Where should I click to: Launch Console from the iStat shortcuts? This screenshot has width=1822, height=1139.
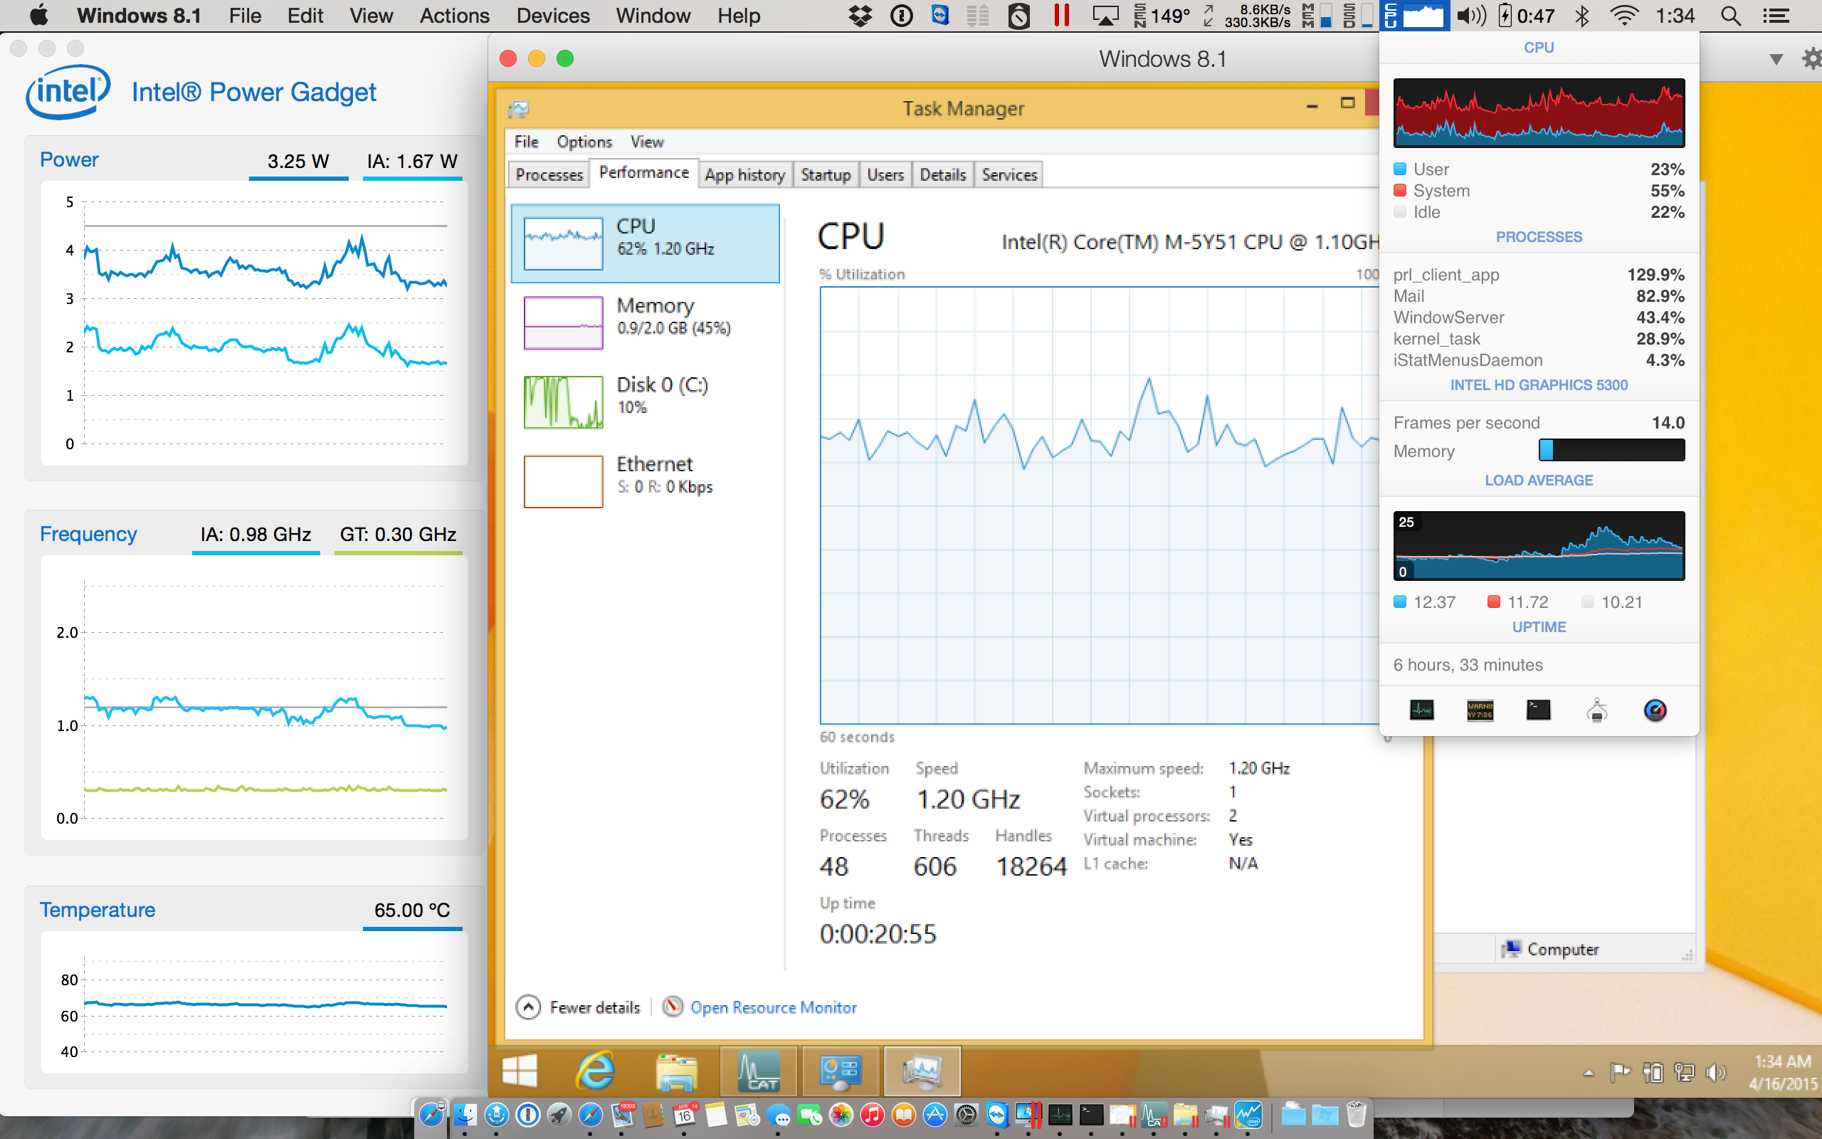click(1480, 710)
